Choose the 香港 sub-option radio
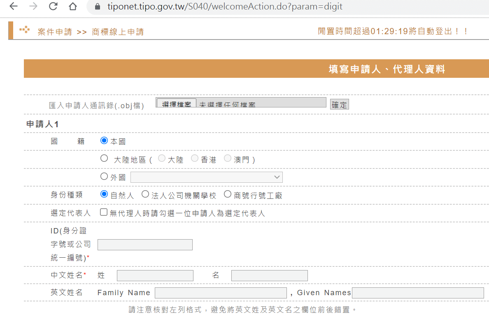Viewport: 489px width, 317px height. pyautogui.click(x=195, y=158)
